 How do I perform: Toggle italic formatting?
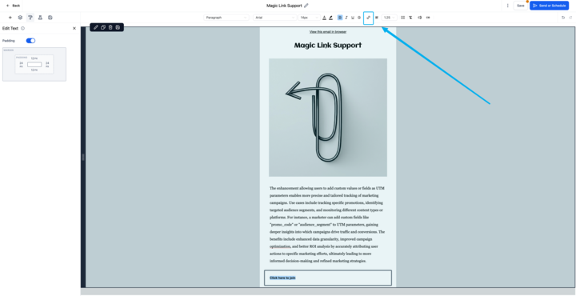click(x=346, y=18)
